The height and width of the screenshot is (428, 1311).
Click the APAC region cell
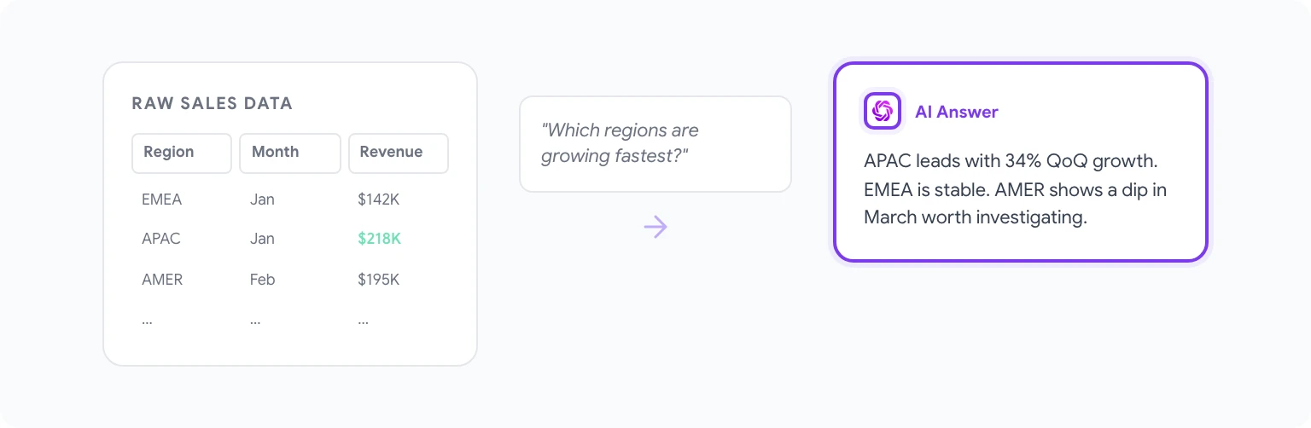(161, 239)
